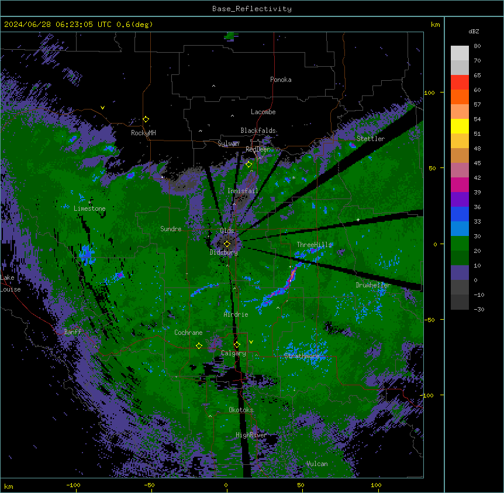504x493 pixels.
Task: Click the Strathmore city label
Action: tap(302, 356)
